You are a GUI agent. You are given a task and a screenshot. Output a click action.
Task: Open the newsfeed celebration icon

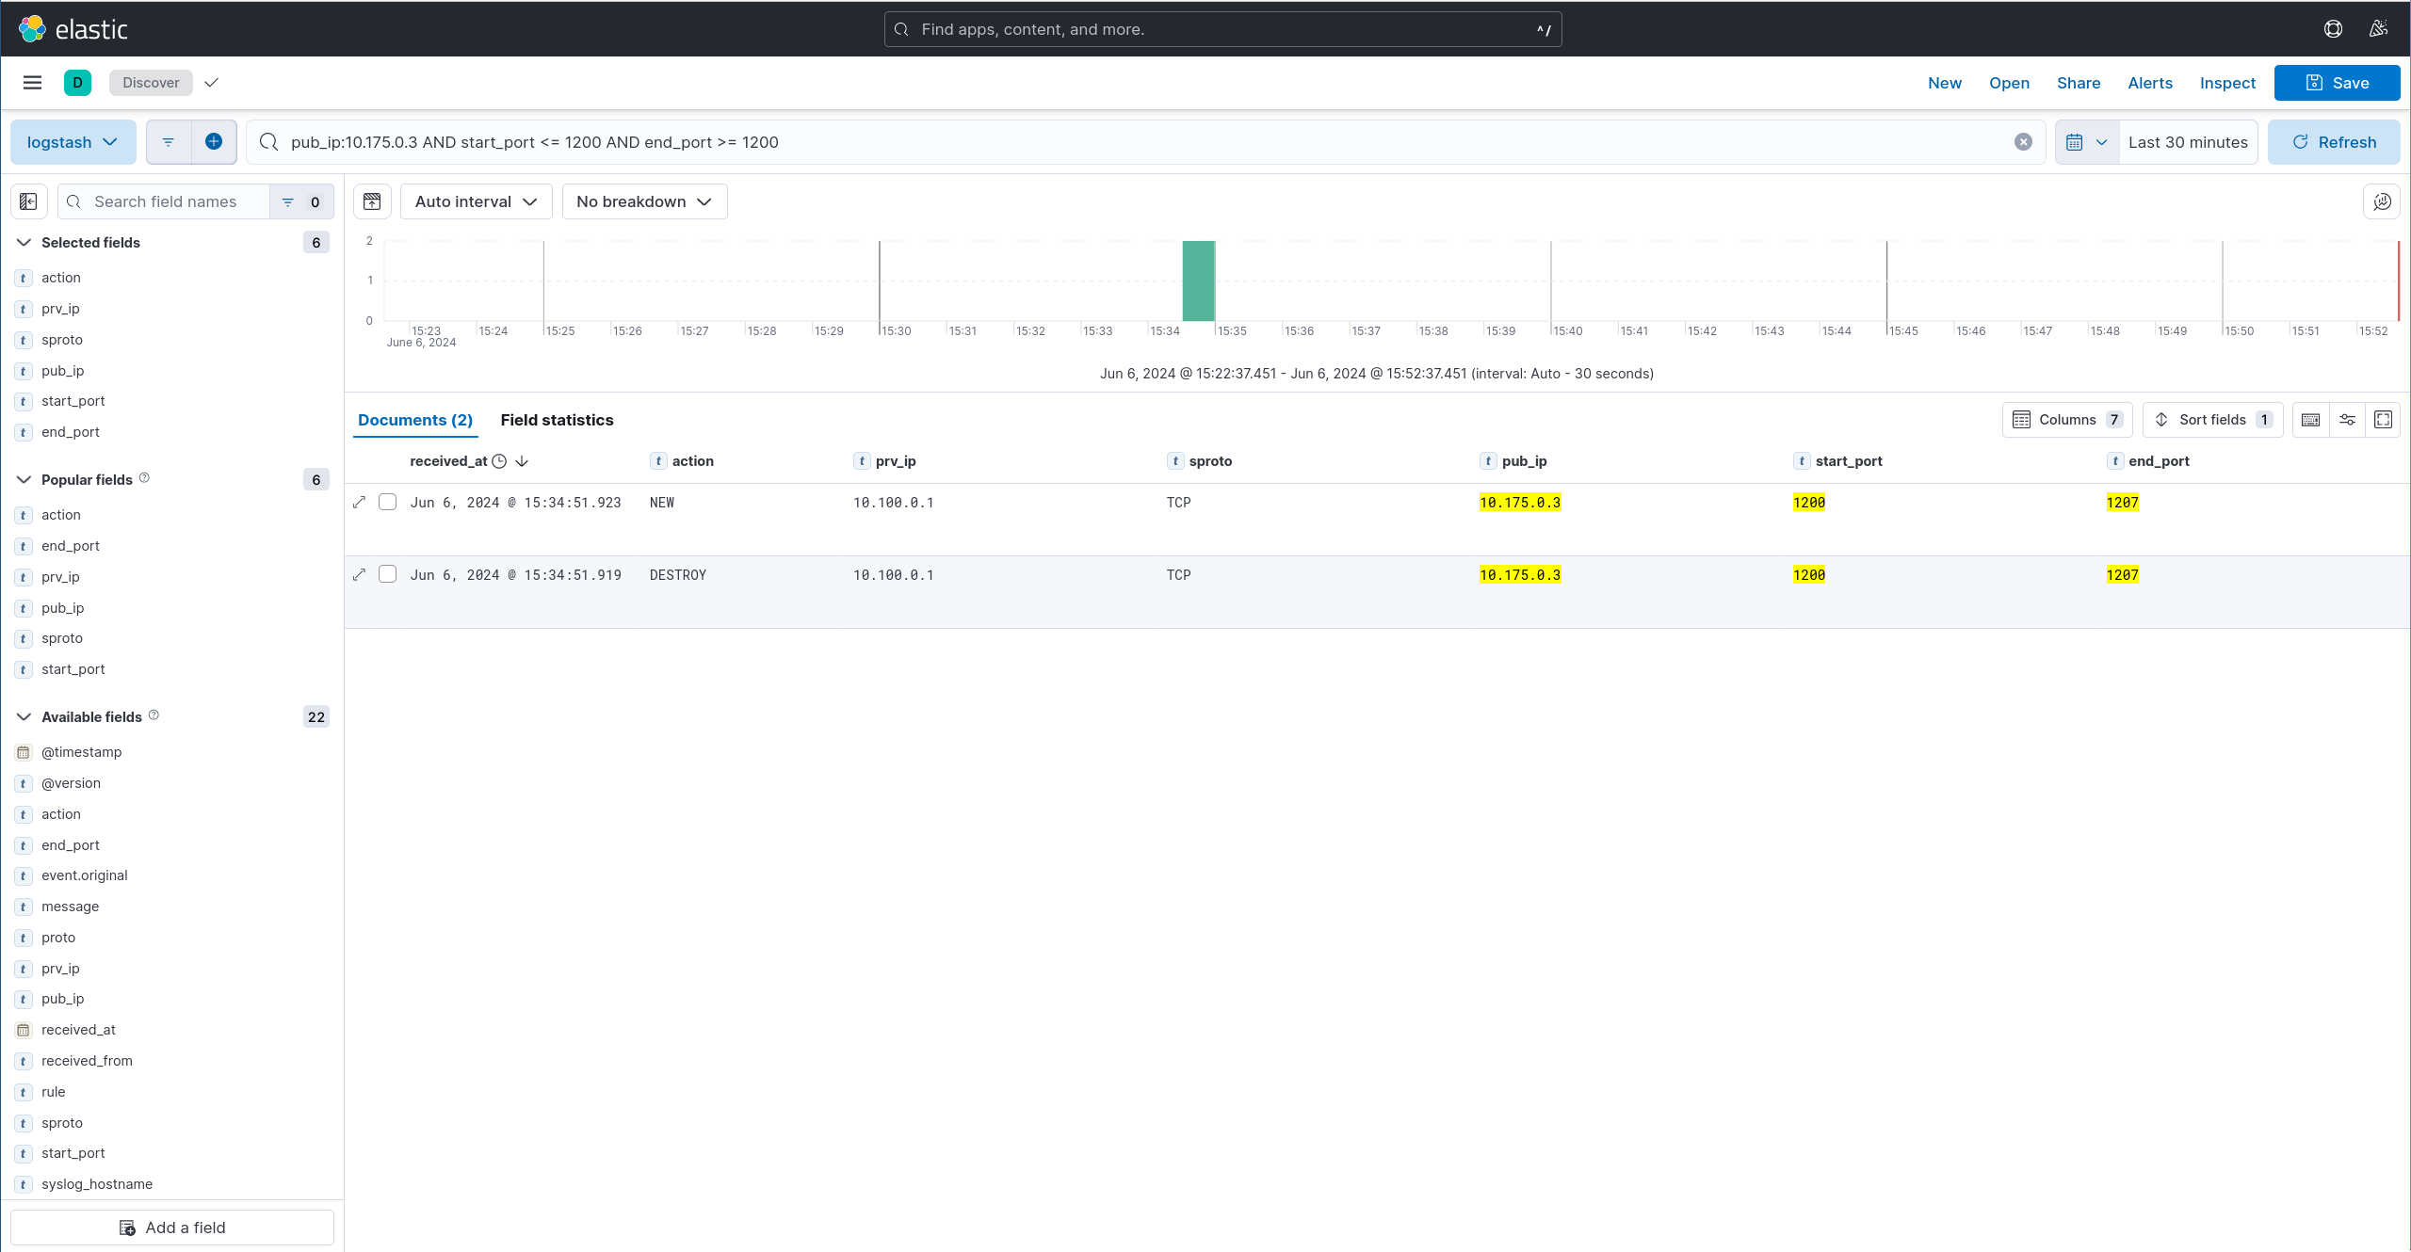click(x=2378, y=29)
